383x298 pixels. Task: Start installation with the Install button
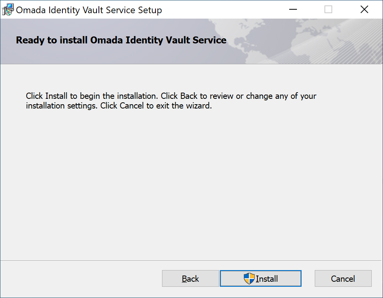261,279
